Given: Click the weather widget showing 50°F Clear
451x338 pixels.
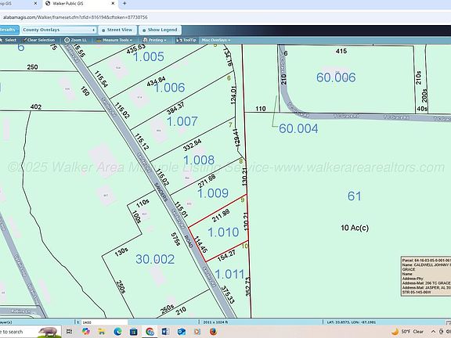Looking at the screenshot, I should [x=408, y=332].
